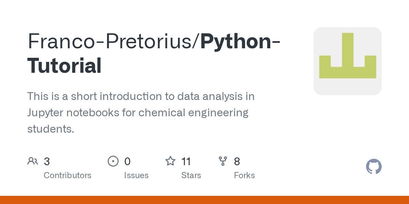Open the Franco-Pretorius owner name
The image size is (409, 204).
coord(111,41)
